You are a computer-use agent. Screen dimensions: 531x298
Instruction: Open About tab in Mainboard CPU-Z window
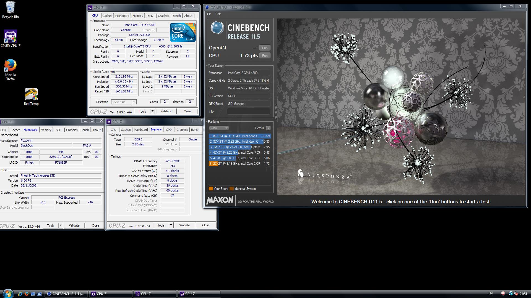pyautogui.click(x=97, y=130)
